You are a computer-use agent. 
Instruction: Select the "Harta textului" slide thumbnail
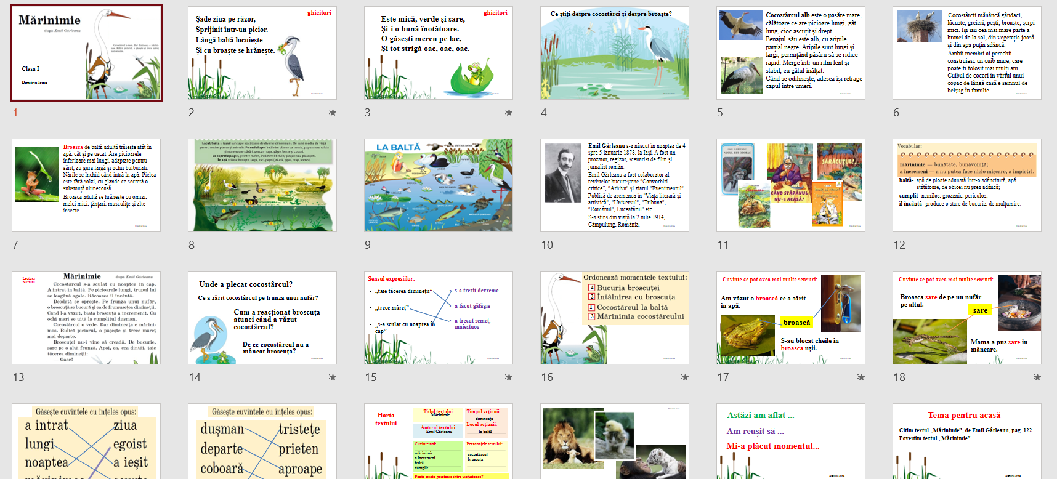439,441
